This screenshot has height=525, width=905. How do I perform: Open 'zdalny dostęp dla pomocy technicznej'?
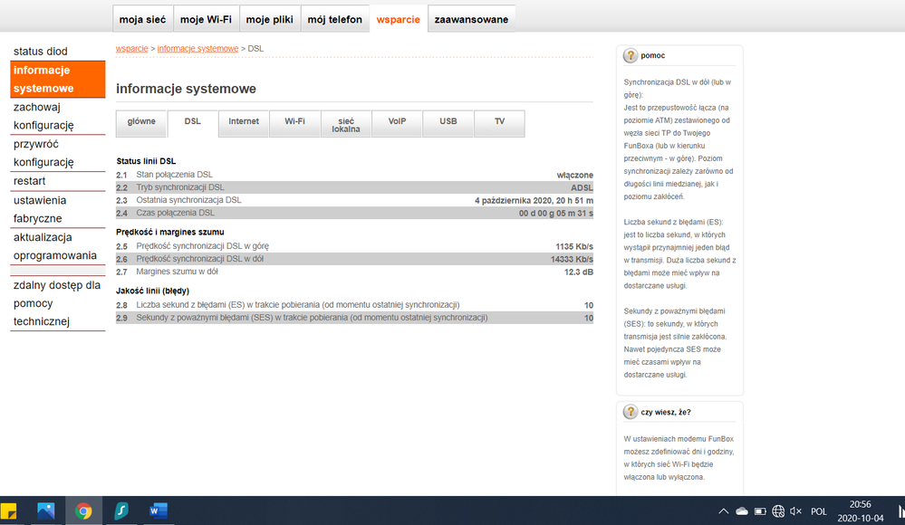point(58,303)
